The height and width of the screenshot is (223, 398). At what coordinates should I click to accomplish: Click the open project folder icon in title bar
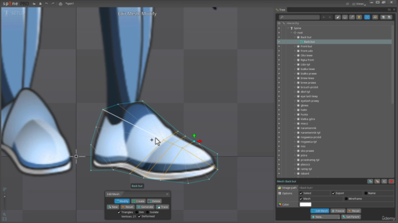coord(34,4)
